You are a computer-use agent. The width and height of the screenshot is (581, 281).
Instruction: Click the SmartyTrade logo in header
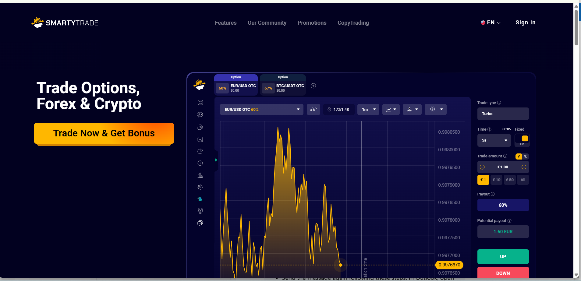[65, 23]
